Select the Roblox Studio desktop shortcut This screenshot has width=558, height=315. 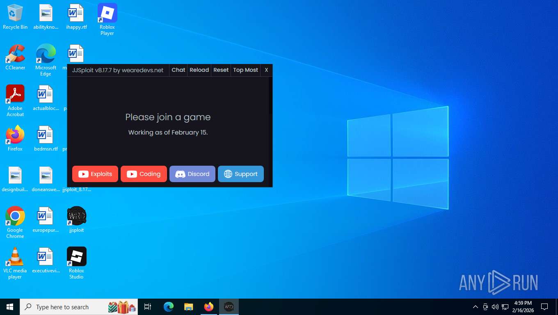tap(76, 263)
